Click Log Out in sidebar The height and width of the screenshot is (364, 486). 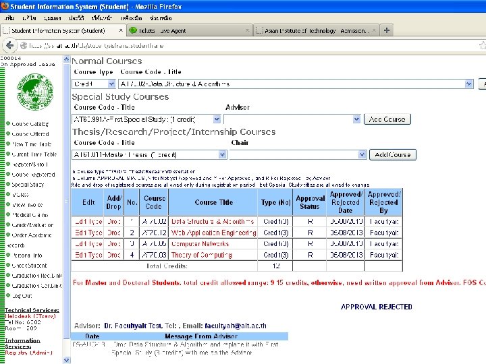22,296
